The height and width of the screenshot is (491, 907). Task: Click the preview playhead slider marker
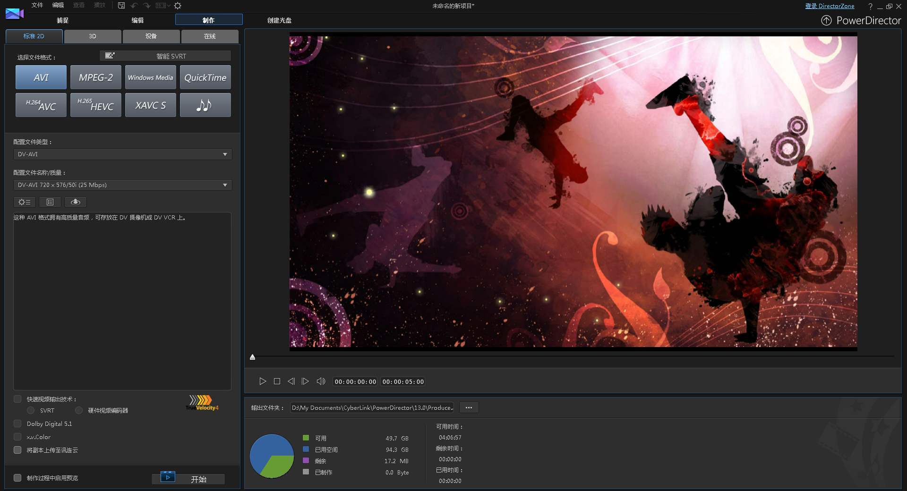[253, 357]
